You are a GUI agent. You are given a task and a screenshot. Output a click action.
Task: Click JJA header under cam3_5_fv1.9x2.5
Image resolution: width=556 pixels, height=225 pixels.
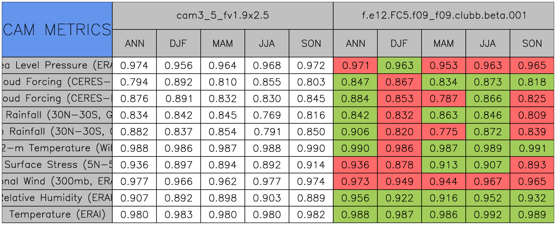click(267, 43)
